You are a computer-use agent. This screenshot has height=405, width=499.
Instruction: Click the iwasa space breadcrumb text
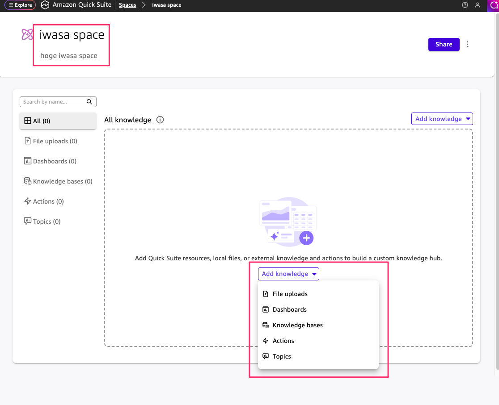167,5
